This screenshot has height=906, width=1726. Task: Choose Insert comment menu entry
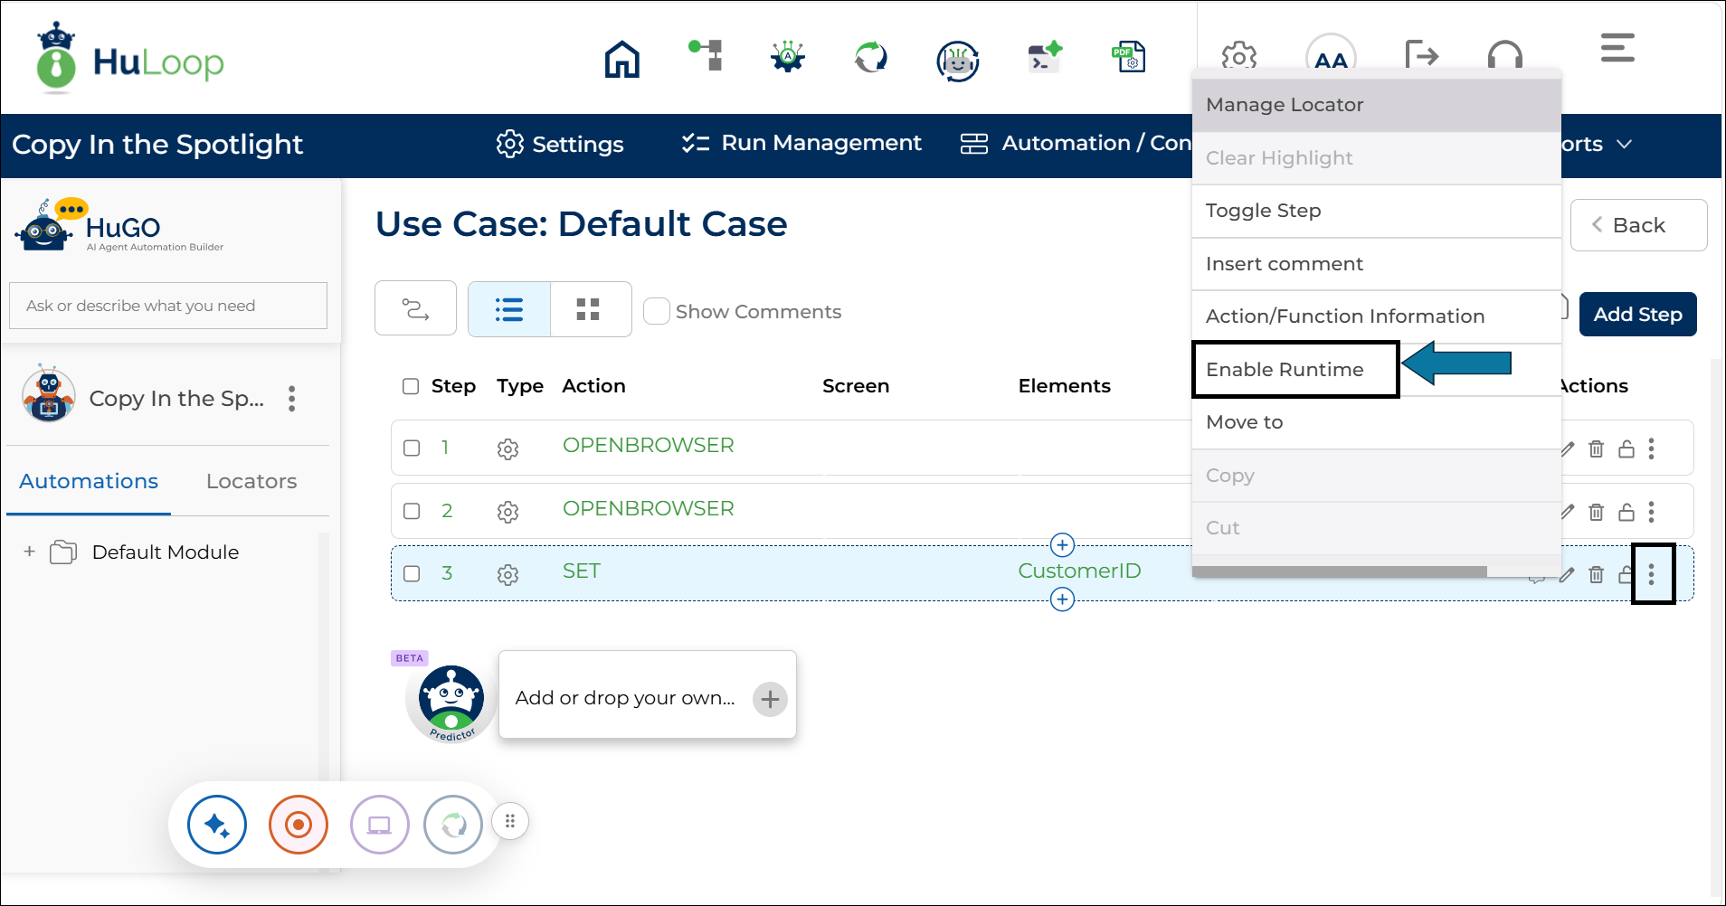coord(1376,264)
